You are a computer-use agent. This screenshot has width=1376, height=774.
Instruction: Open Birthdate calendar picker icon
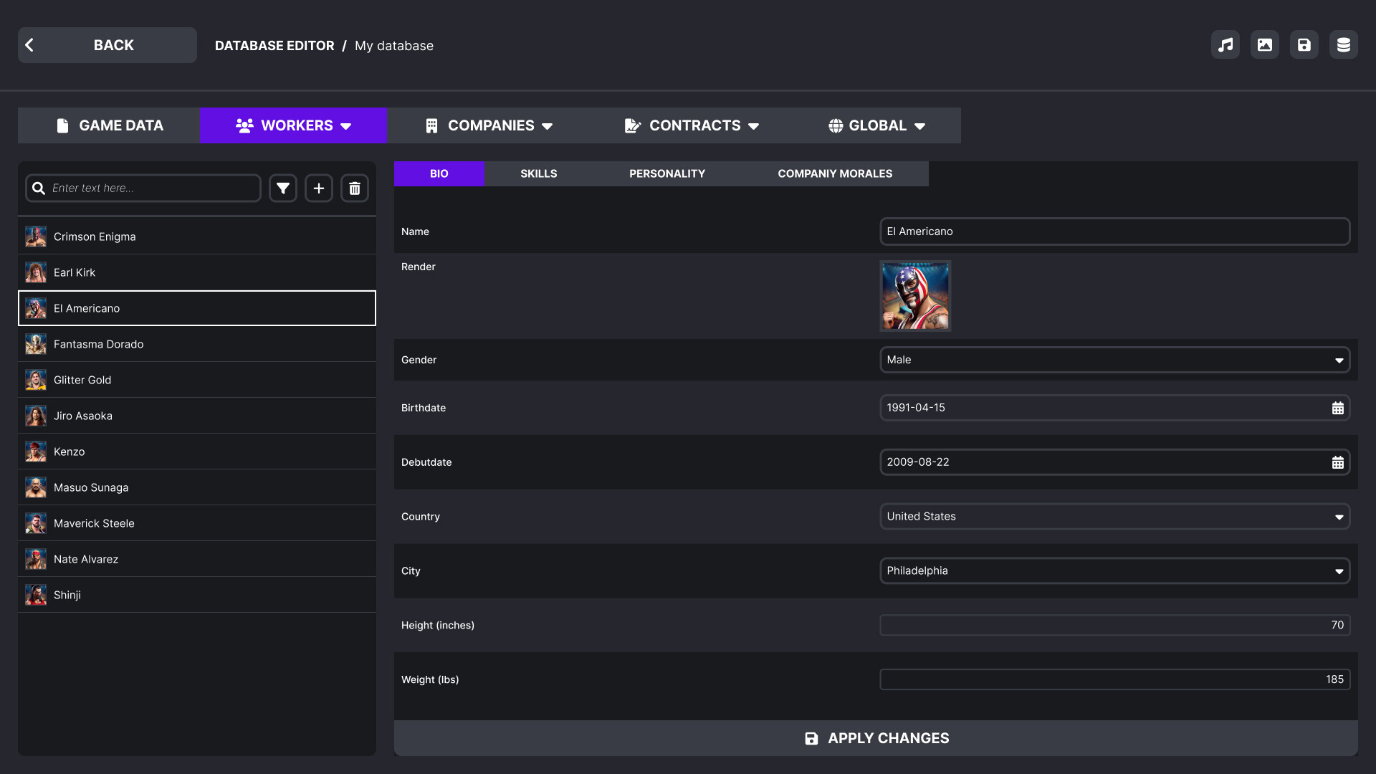(x=1337, y=408)
